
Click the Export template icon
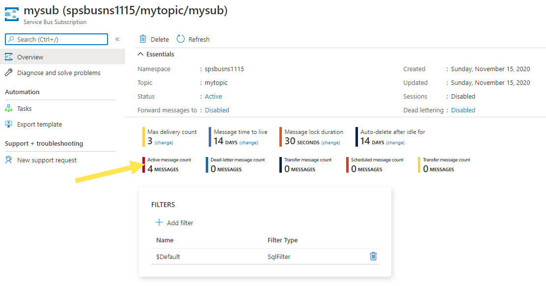[8, 124]
